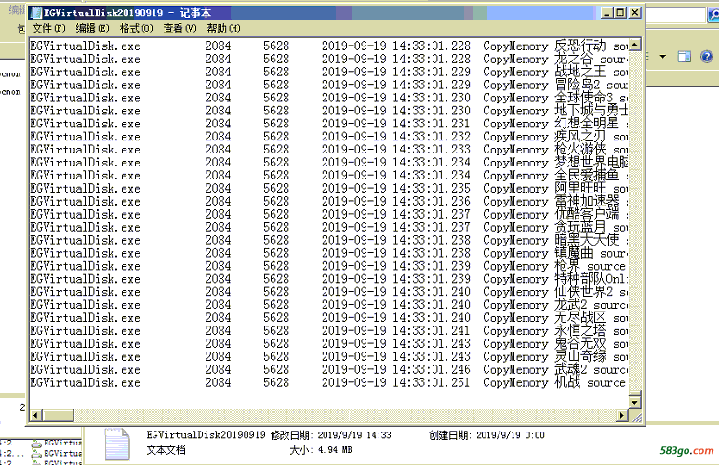Screen dimensions: 719x465
Task: Click the log line containing 龙之谷
Action: coord(328,60)
